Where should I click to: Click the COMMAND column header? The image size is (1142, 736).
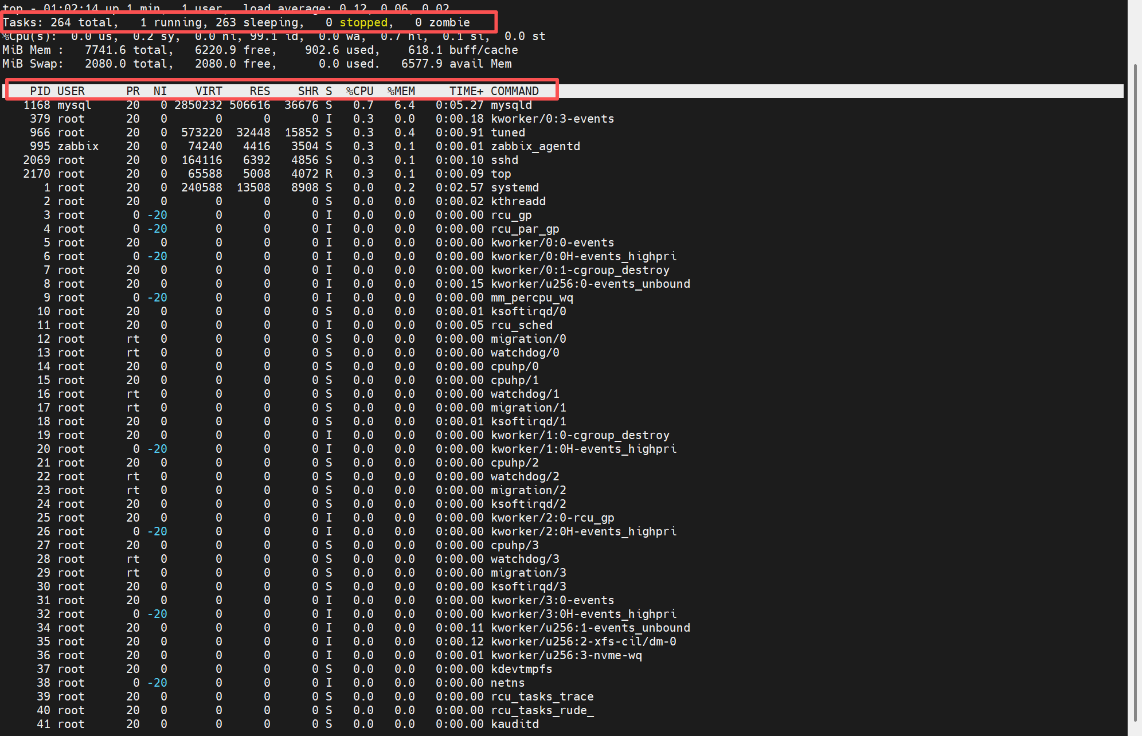pyautogui.click(x=514, y=91)
